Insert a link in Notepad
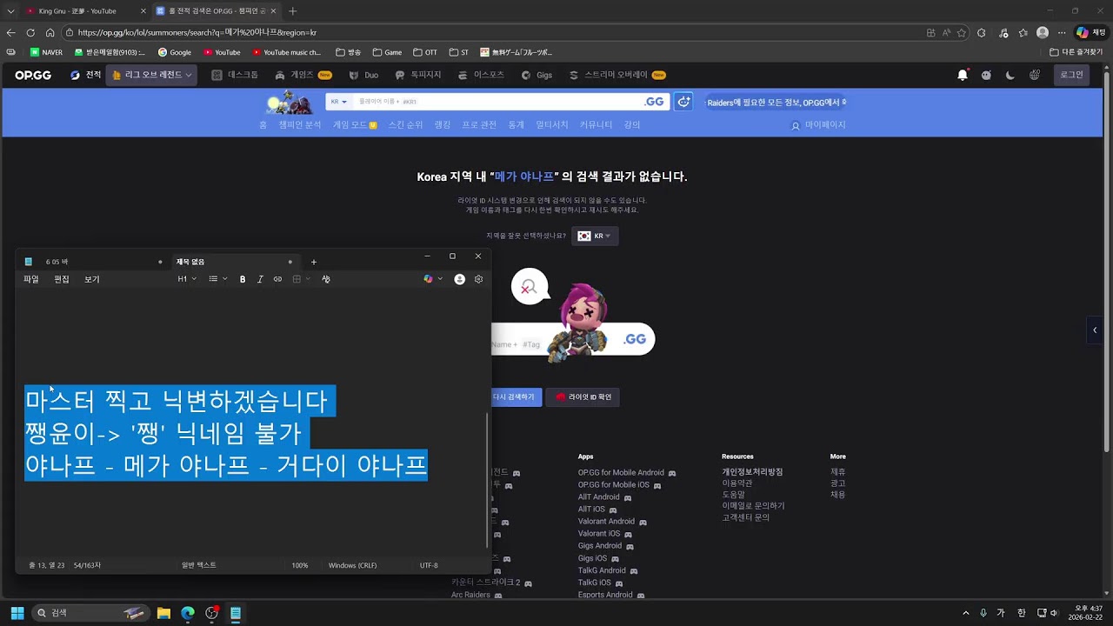 277,279
